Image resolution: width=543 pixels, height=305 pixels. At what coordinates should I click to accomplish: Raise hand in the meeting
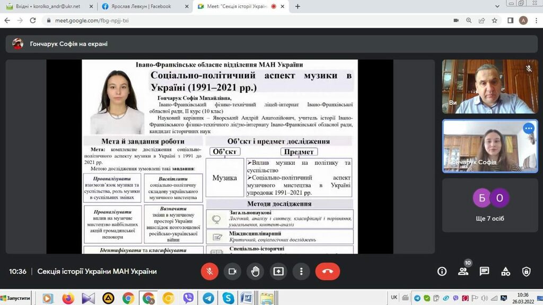point(255,271)
